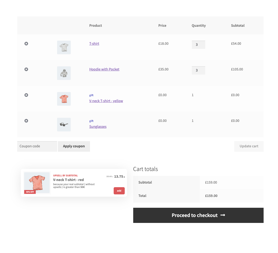Viewport: 278px width, 253px height.
Task: Add the V-neck T-shirt red upsell
Action: [119, 191]
